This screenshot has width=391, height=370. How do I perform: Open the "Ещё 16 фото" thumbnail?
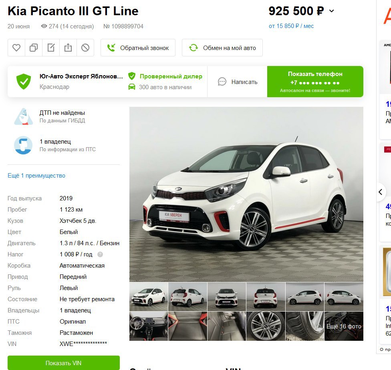coord(344,326)
